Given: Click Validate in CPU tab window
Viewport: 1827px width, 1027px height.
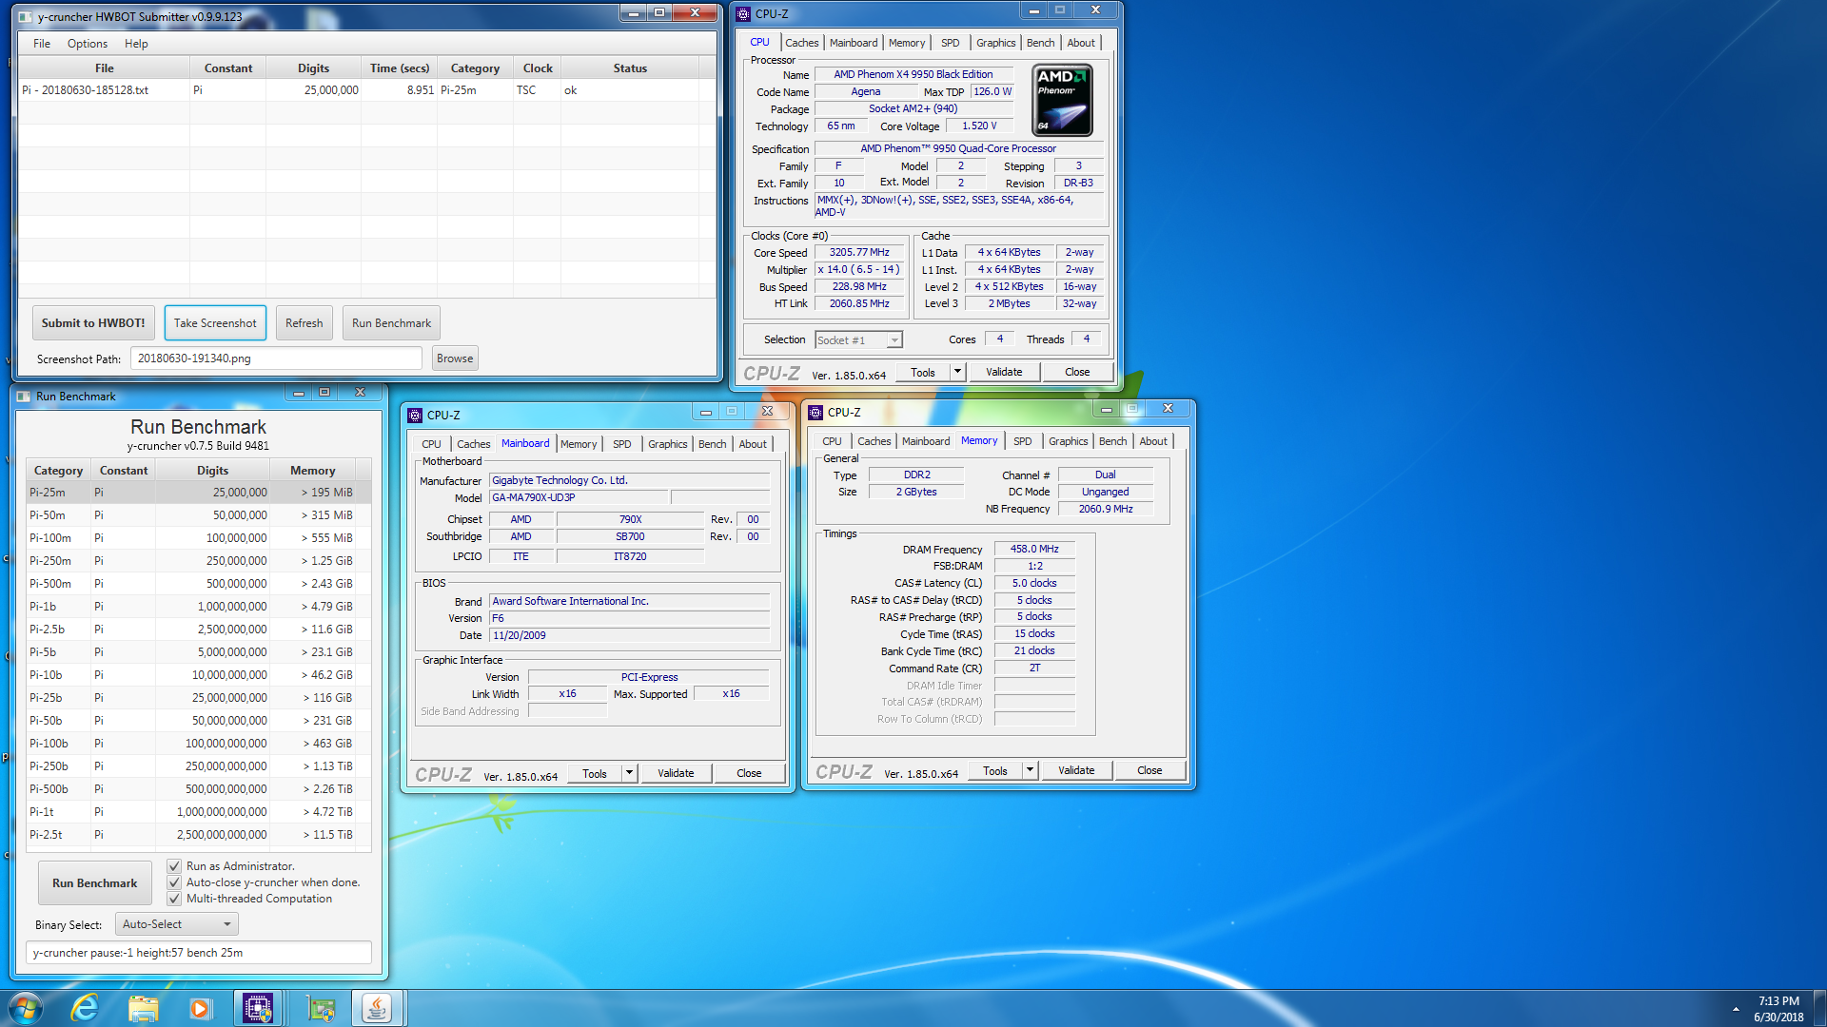Looking at the screenshot, I should pyautogui.click(x=1004, y=372).
